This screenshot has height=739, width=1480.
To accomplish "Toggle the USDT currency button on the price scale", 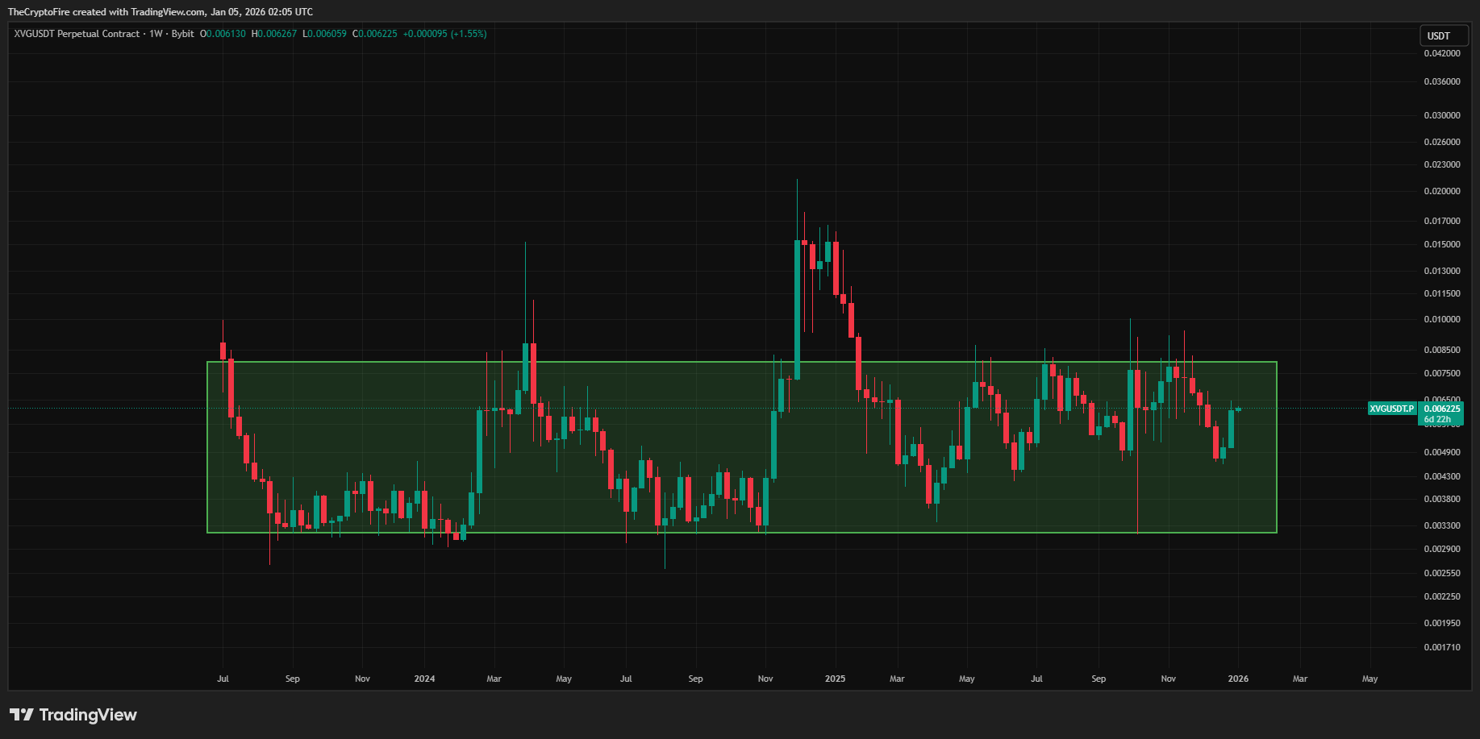I will click(x=1443, y=35).
